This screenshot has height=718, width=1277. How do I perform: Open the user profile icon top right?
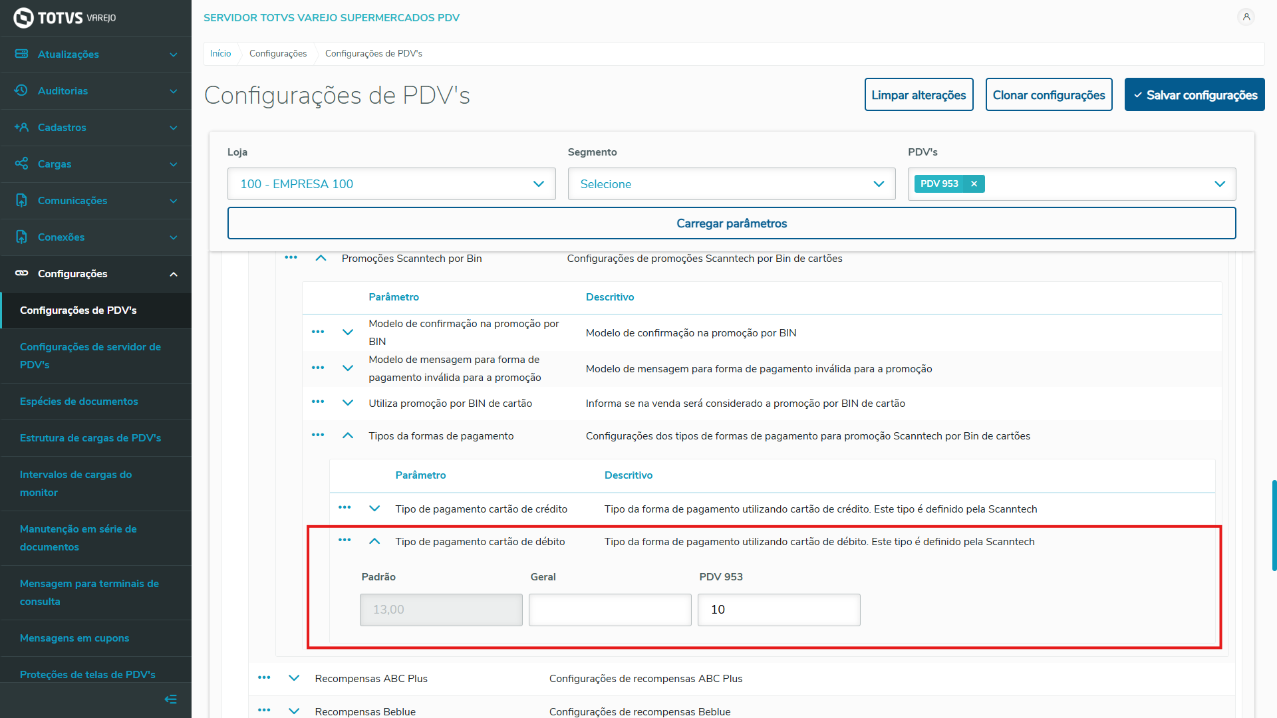click(1246, 17)
